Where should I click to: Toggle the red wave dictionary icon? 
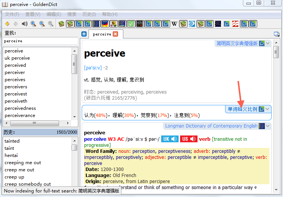coord(235,24)
